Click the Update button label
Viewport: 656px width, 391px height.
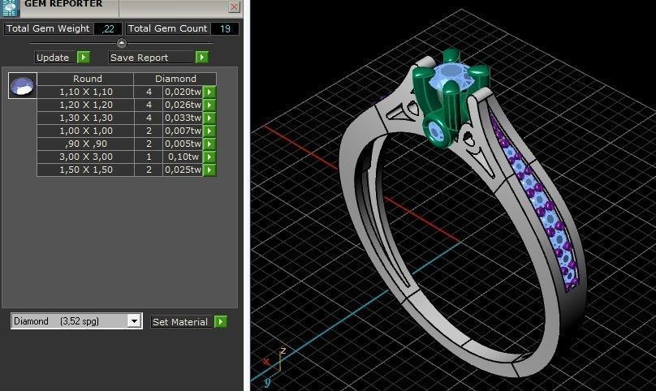53,58
